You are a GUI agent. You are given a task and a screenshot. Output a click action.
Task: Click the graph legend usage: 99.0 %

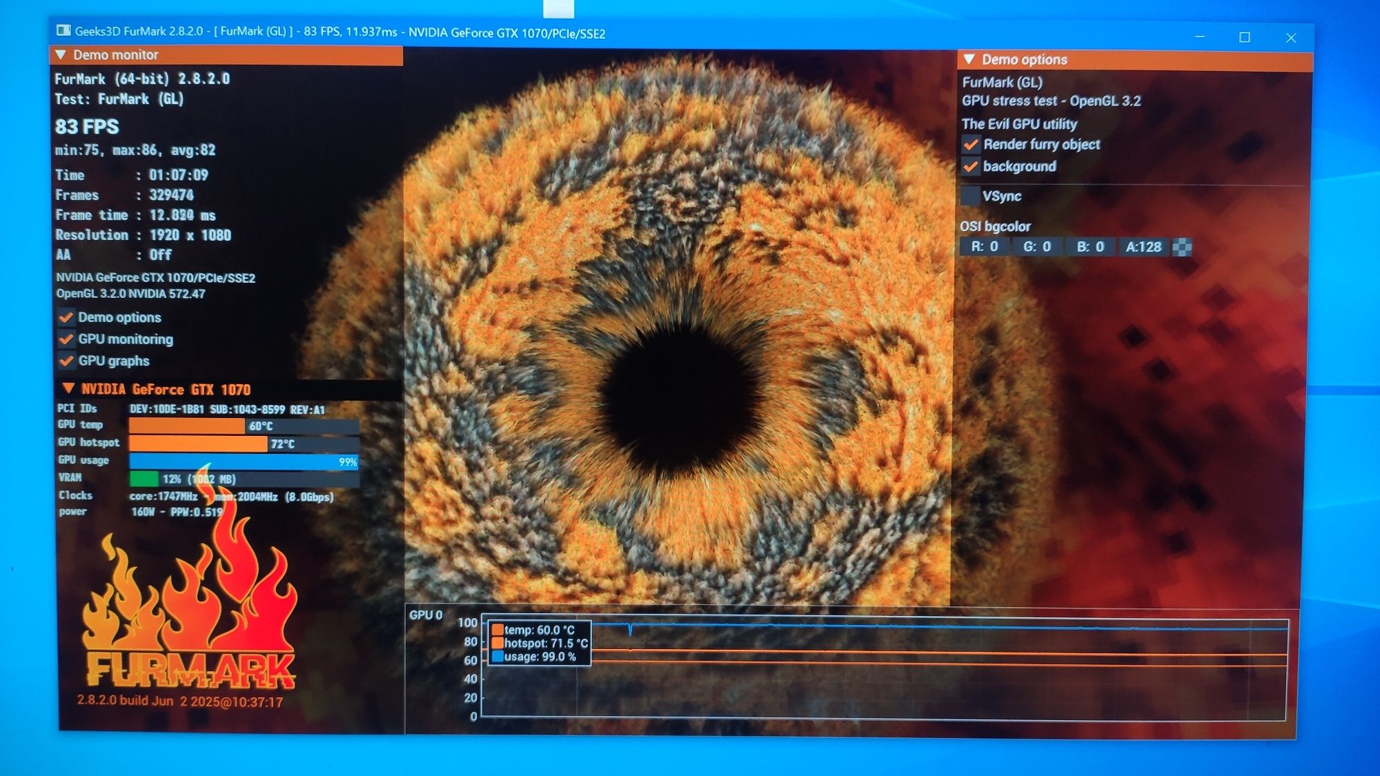pos(533,657)
